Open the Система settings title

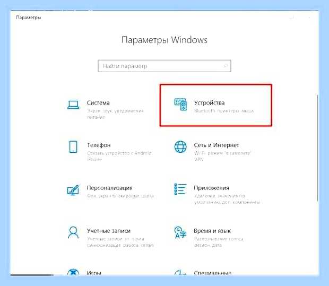click(x=98, y=103)
